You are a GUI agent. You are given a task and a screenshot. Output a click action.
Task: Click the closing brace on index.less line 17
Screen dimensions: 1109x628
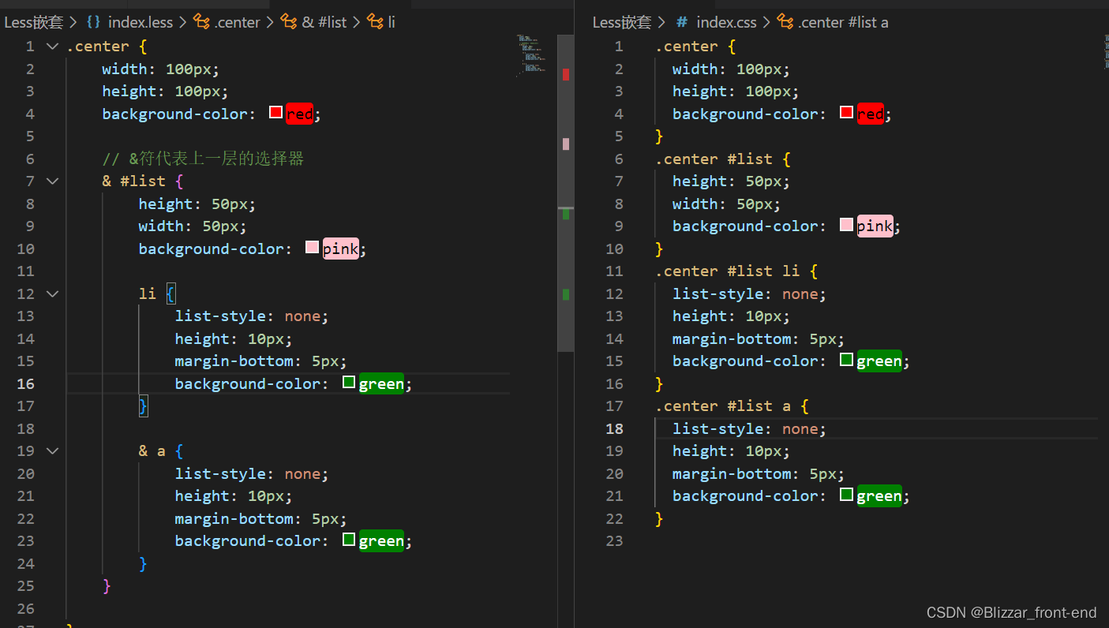143,406
